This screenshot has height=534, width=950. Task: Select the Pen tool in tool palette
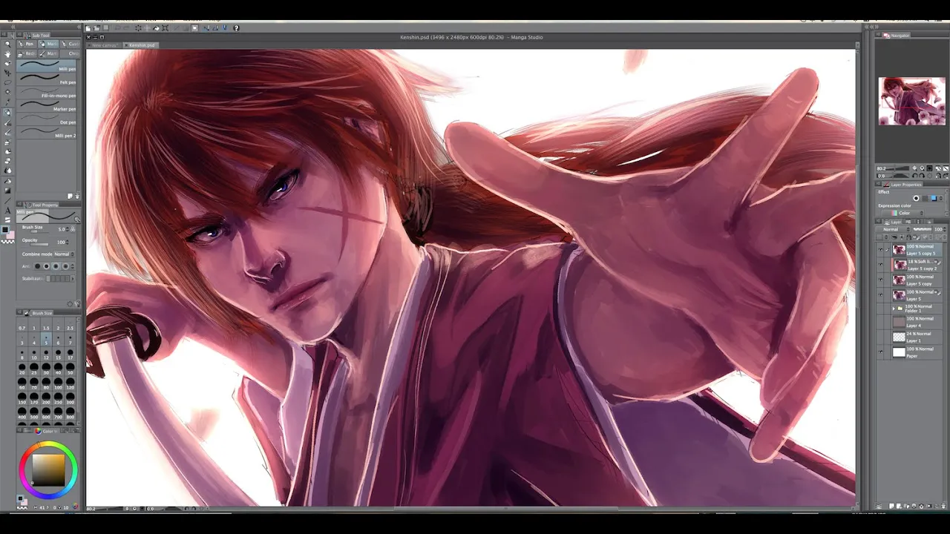click(x=7, y=112)
